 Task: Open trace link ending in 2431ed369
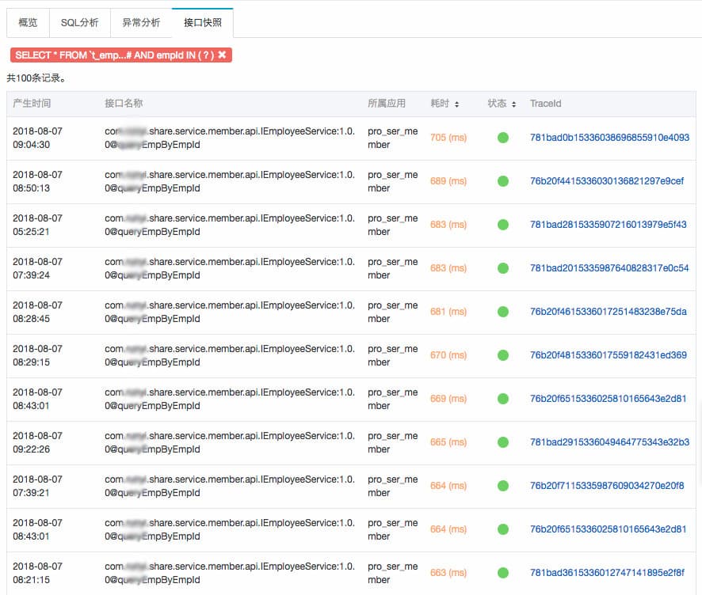(x=608, y=355)
